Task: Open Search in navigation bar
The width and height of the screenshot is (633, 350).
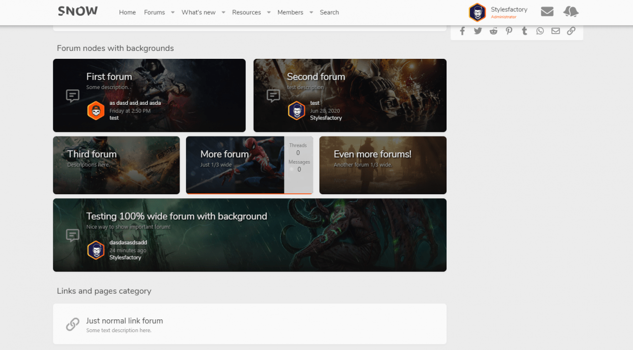Action: pyautogui.click(x=329, y=12)
